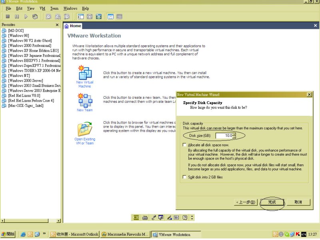Click the system clock 13:27
Screen dimensions: 320x240
(x=312, y=234)
